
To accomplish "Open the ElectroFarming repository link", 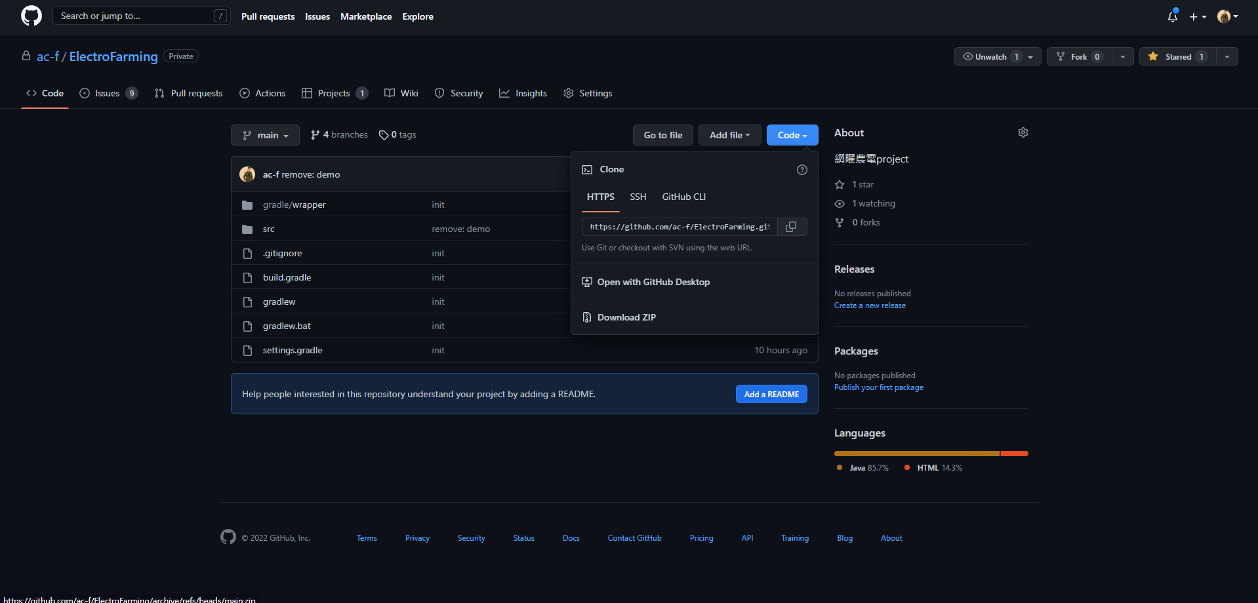I will (x=113, y=56).
